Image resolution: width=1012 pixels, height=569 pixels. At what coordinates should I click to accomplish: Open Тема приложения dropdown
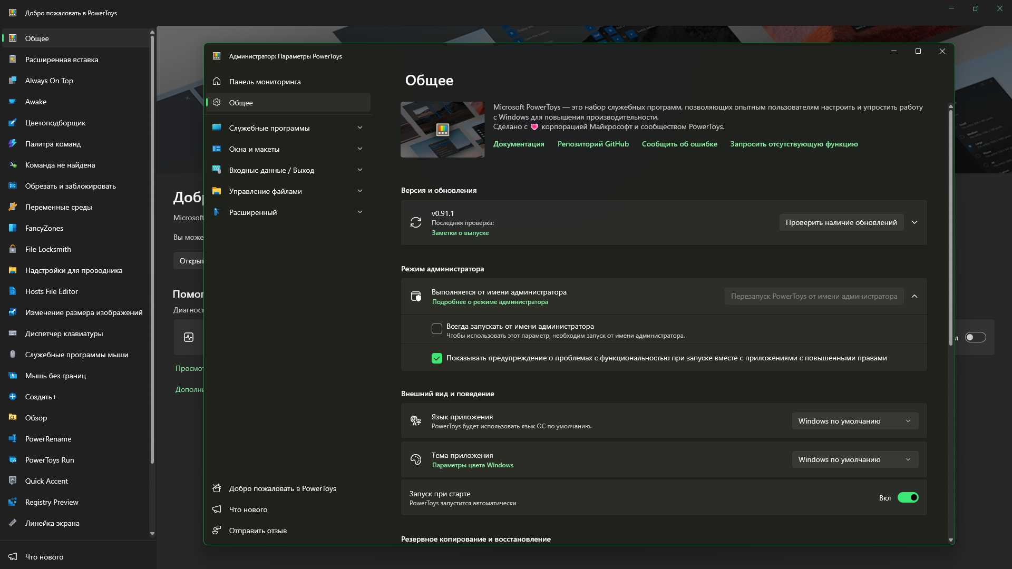tap(855, 459)
